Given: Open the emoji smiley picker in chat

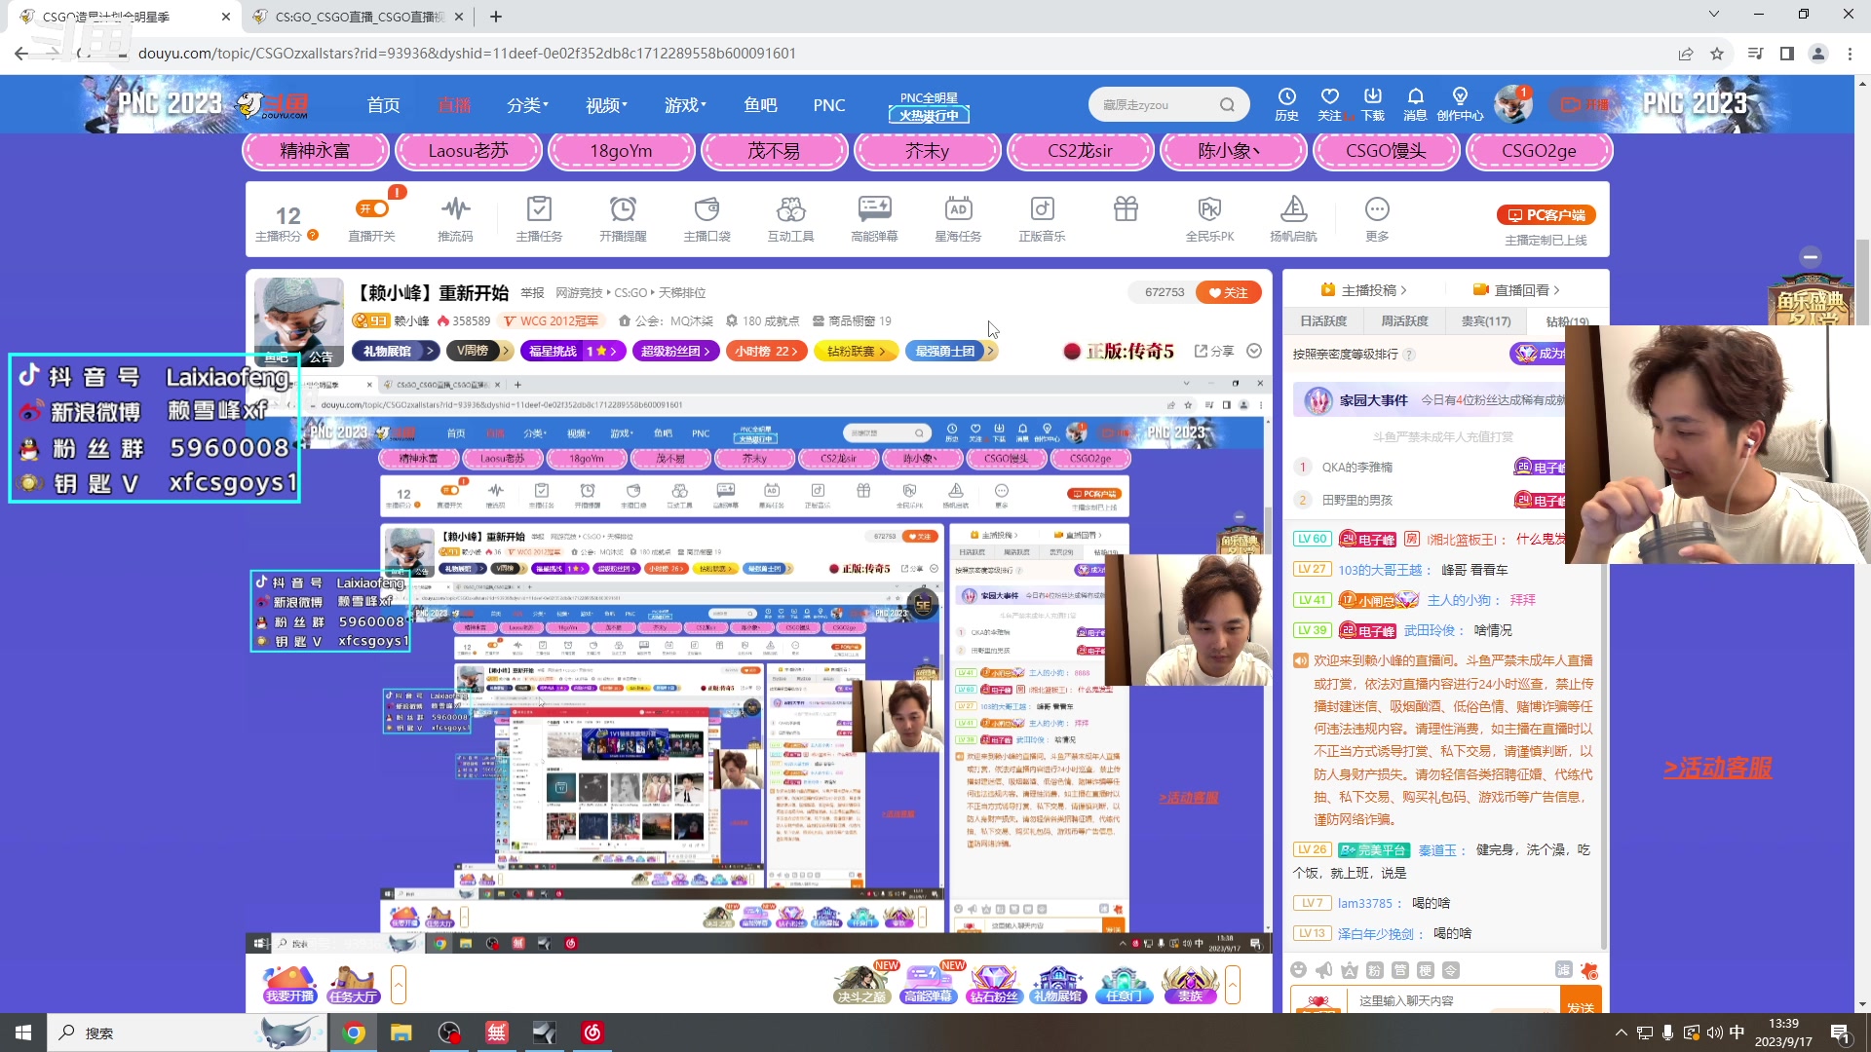Looking at the screenshot, I should [1298, 970].
